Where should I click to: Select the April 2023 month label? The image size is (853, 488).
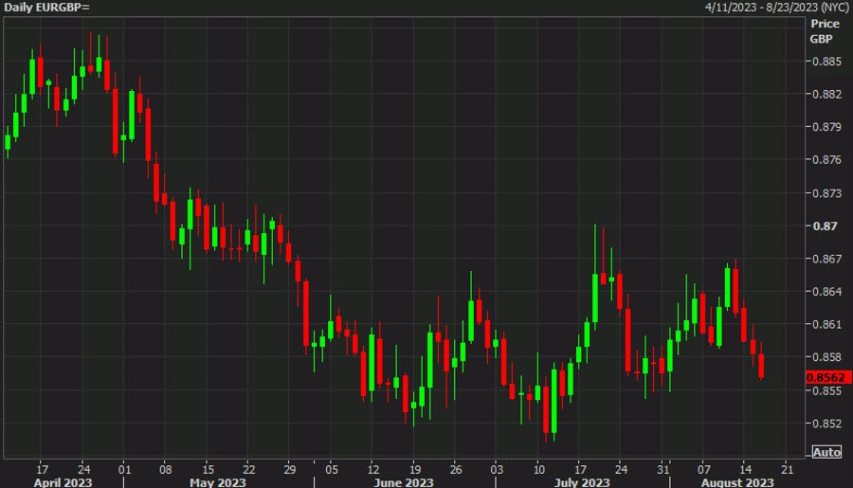click(x=64, y=482)
